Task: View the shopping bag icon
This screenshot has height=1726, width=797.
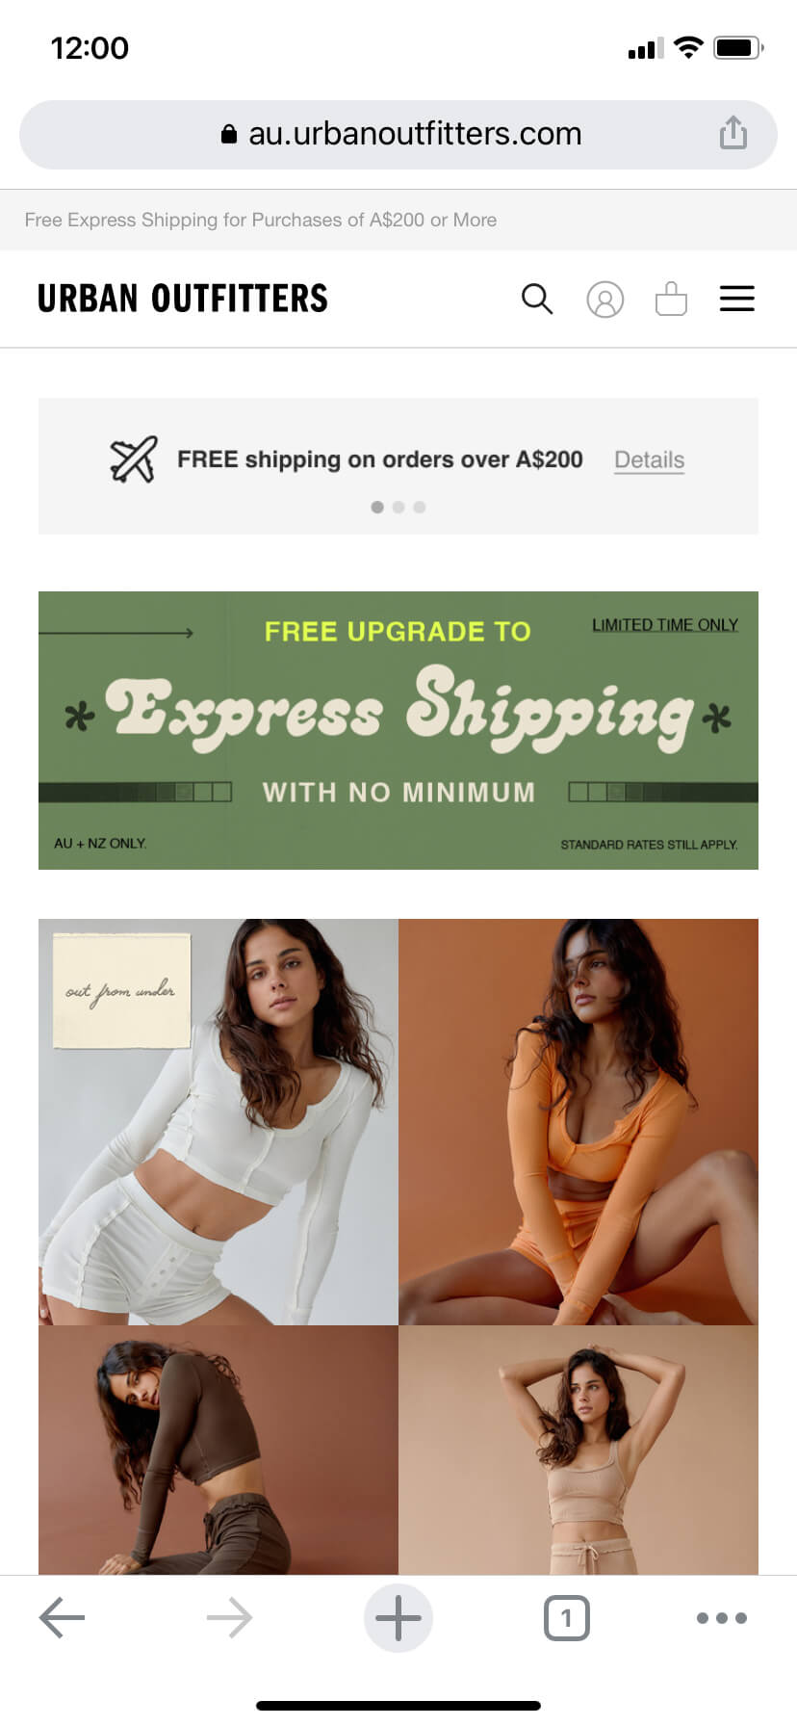Action: click(671, 299)
